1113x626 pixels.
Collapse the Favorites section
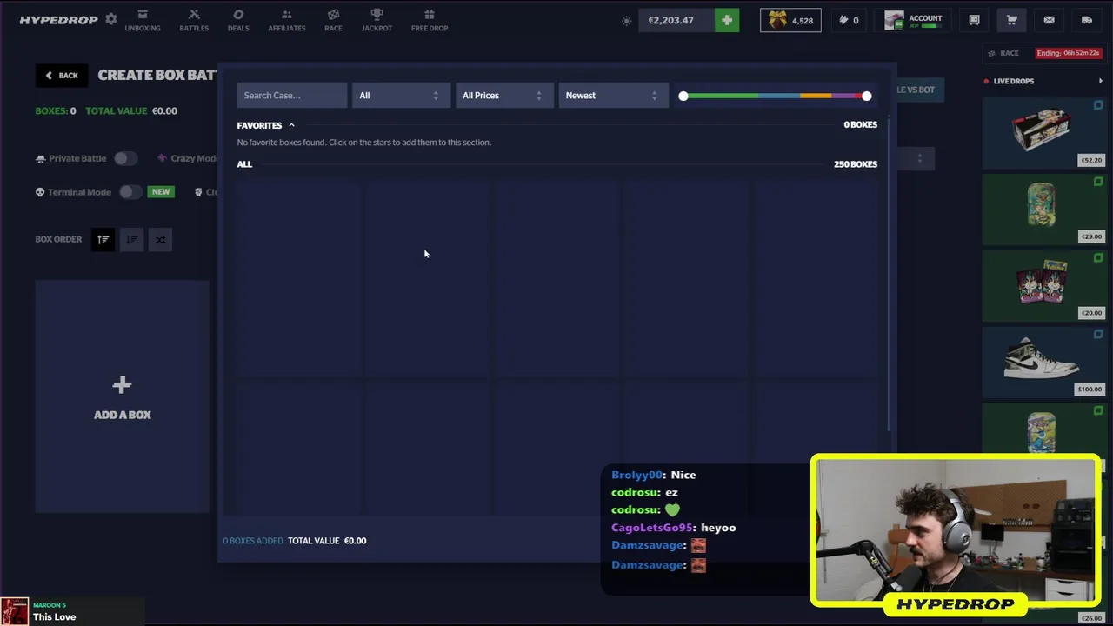pyautogui.click(x=291, y=125)
